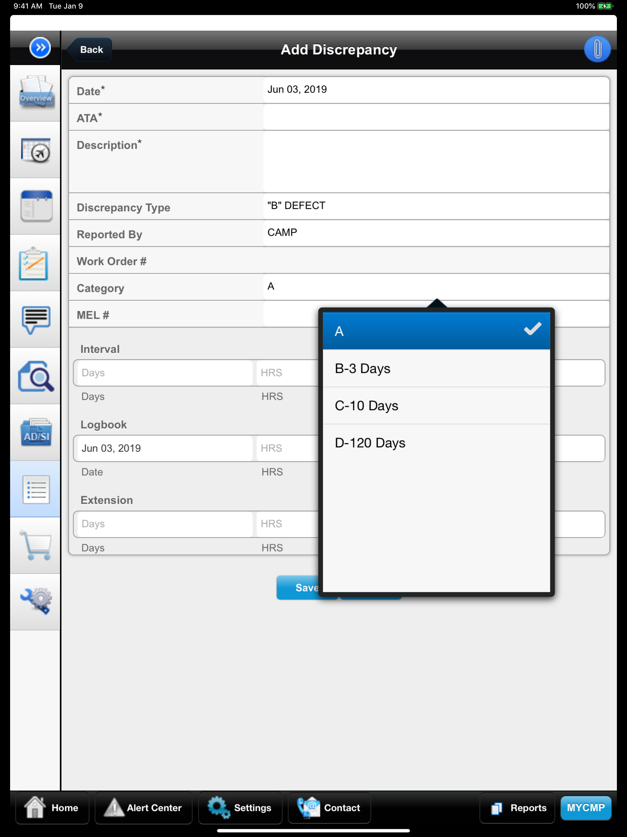Expand the sidebar with double-arrow icon
This screenshot has width=627, height=837.
pyautogui.click(x=40, y=48)
